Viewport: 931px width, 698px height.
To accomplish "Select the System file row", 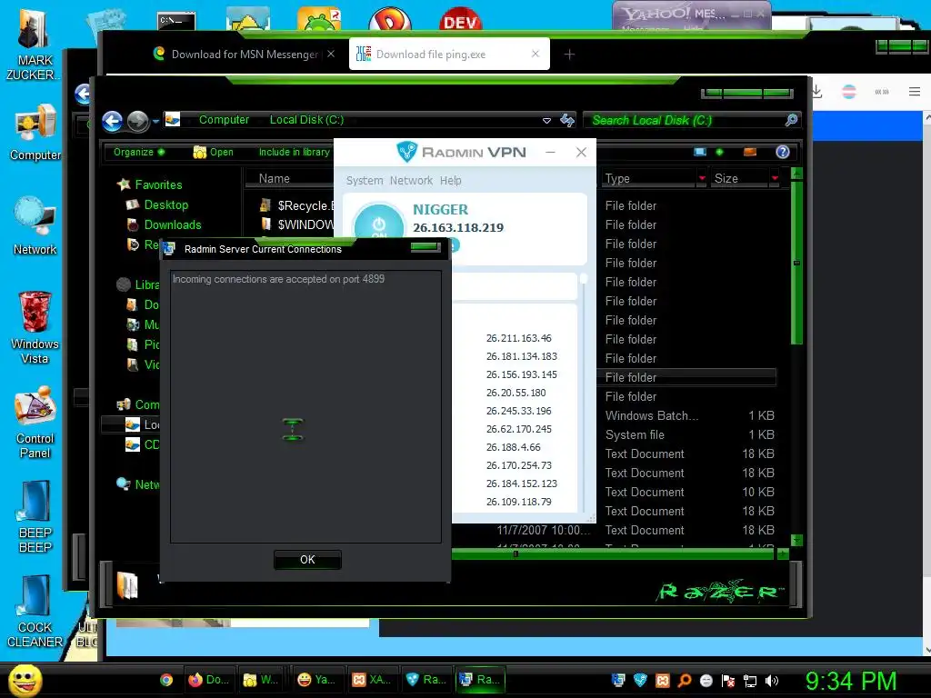I will coord(689,435).
